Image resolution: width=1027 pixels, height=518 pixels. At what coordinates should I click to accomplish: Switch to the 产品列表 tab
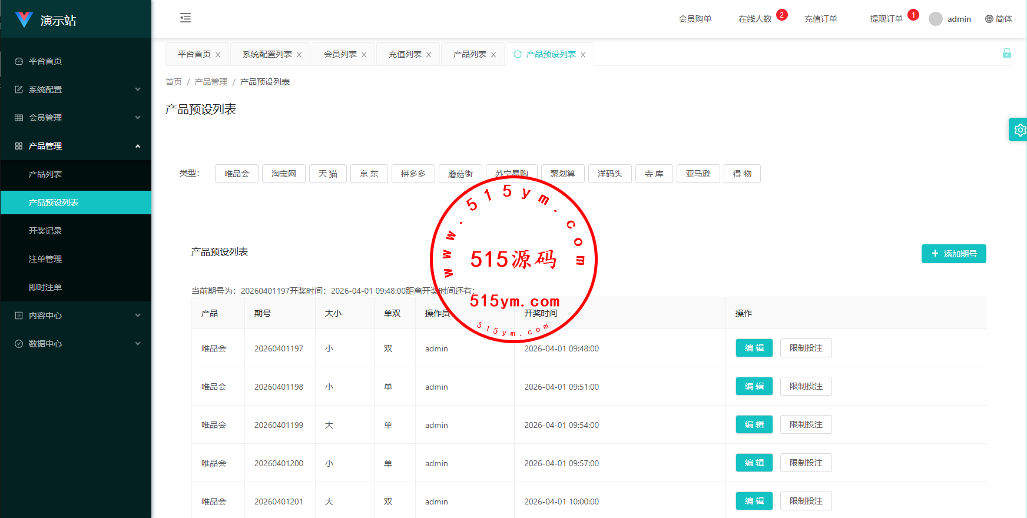coord(469,54)
